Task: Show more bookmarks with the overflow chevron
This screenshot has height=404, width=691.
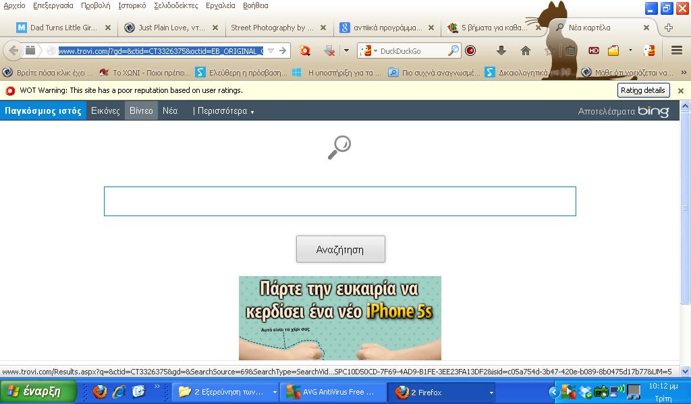Action: click(x=684, y=72)
